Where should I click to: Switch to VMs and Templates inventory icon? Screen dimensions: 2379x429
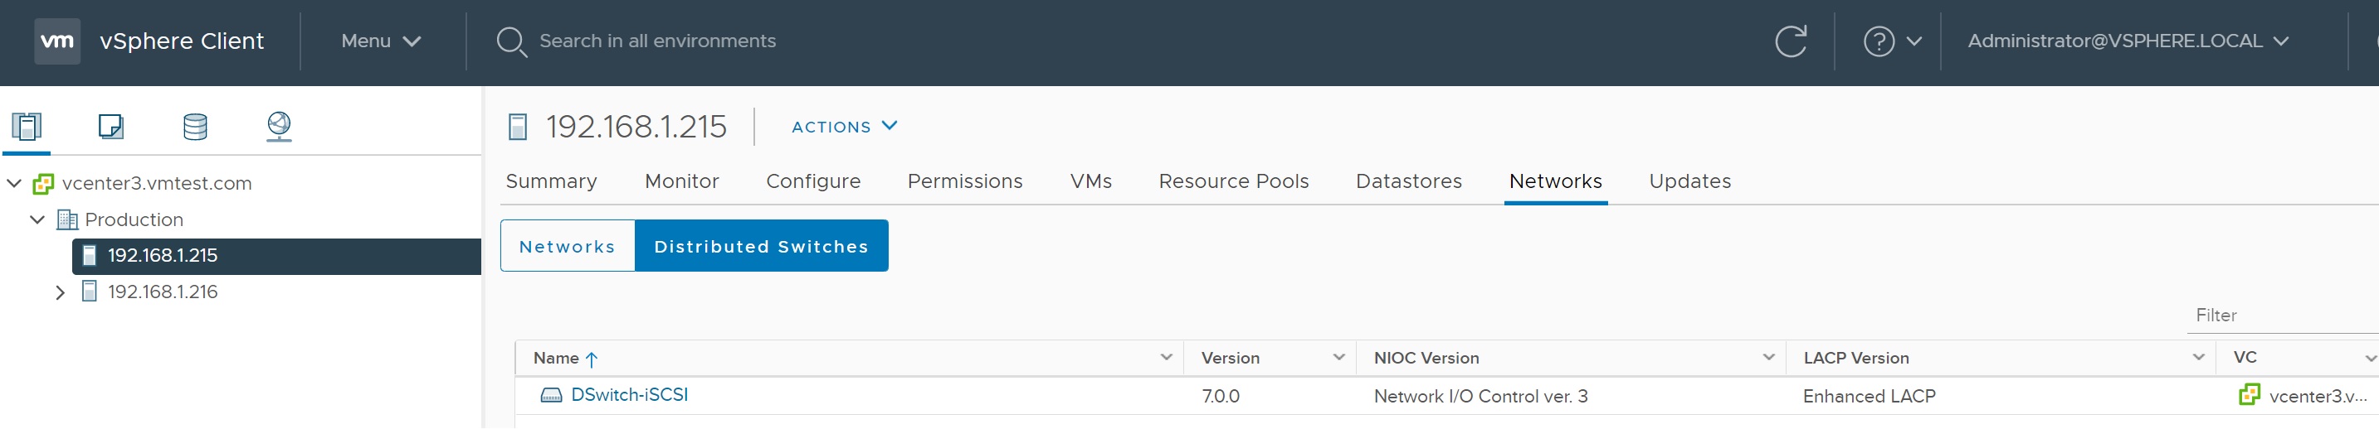111,126
